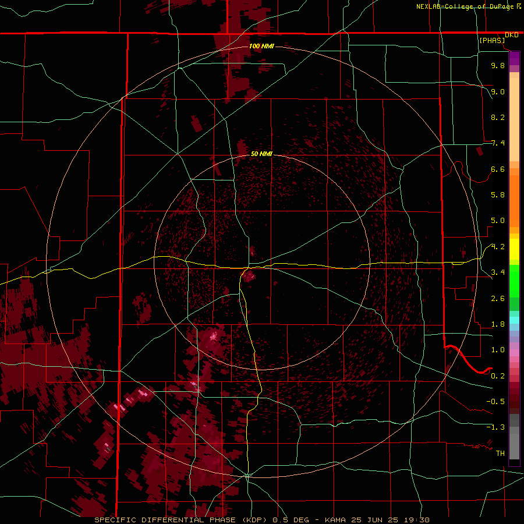Click the -0.5 scale value
Image resolution: width=524 pixels, height=524 pixels.
coord(495,402)
